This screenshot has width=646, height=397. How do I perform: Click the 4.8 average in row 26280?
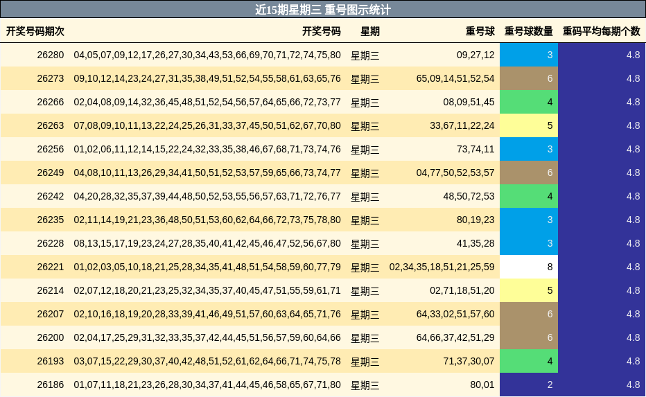pyautogui.click(x=633, y=55)
